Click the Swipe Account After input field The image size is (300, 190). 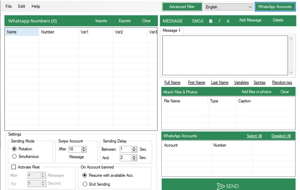pos(75,149)
